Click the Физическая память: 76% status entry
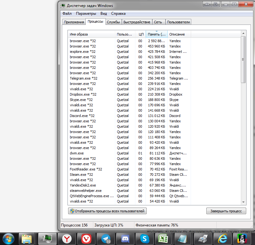The height and width of the screenshot is (245, 255). pyautogui.click(x=157, y=225)
